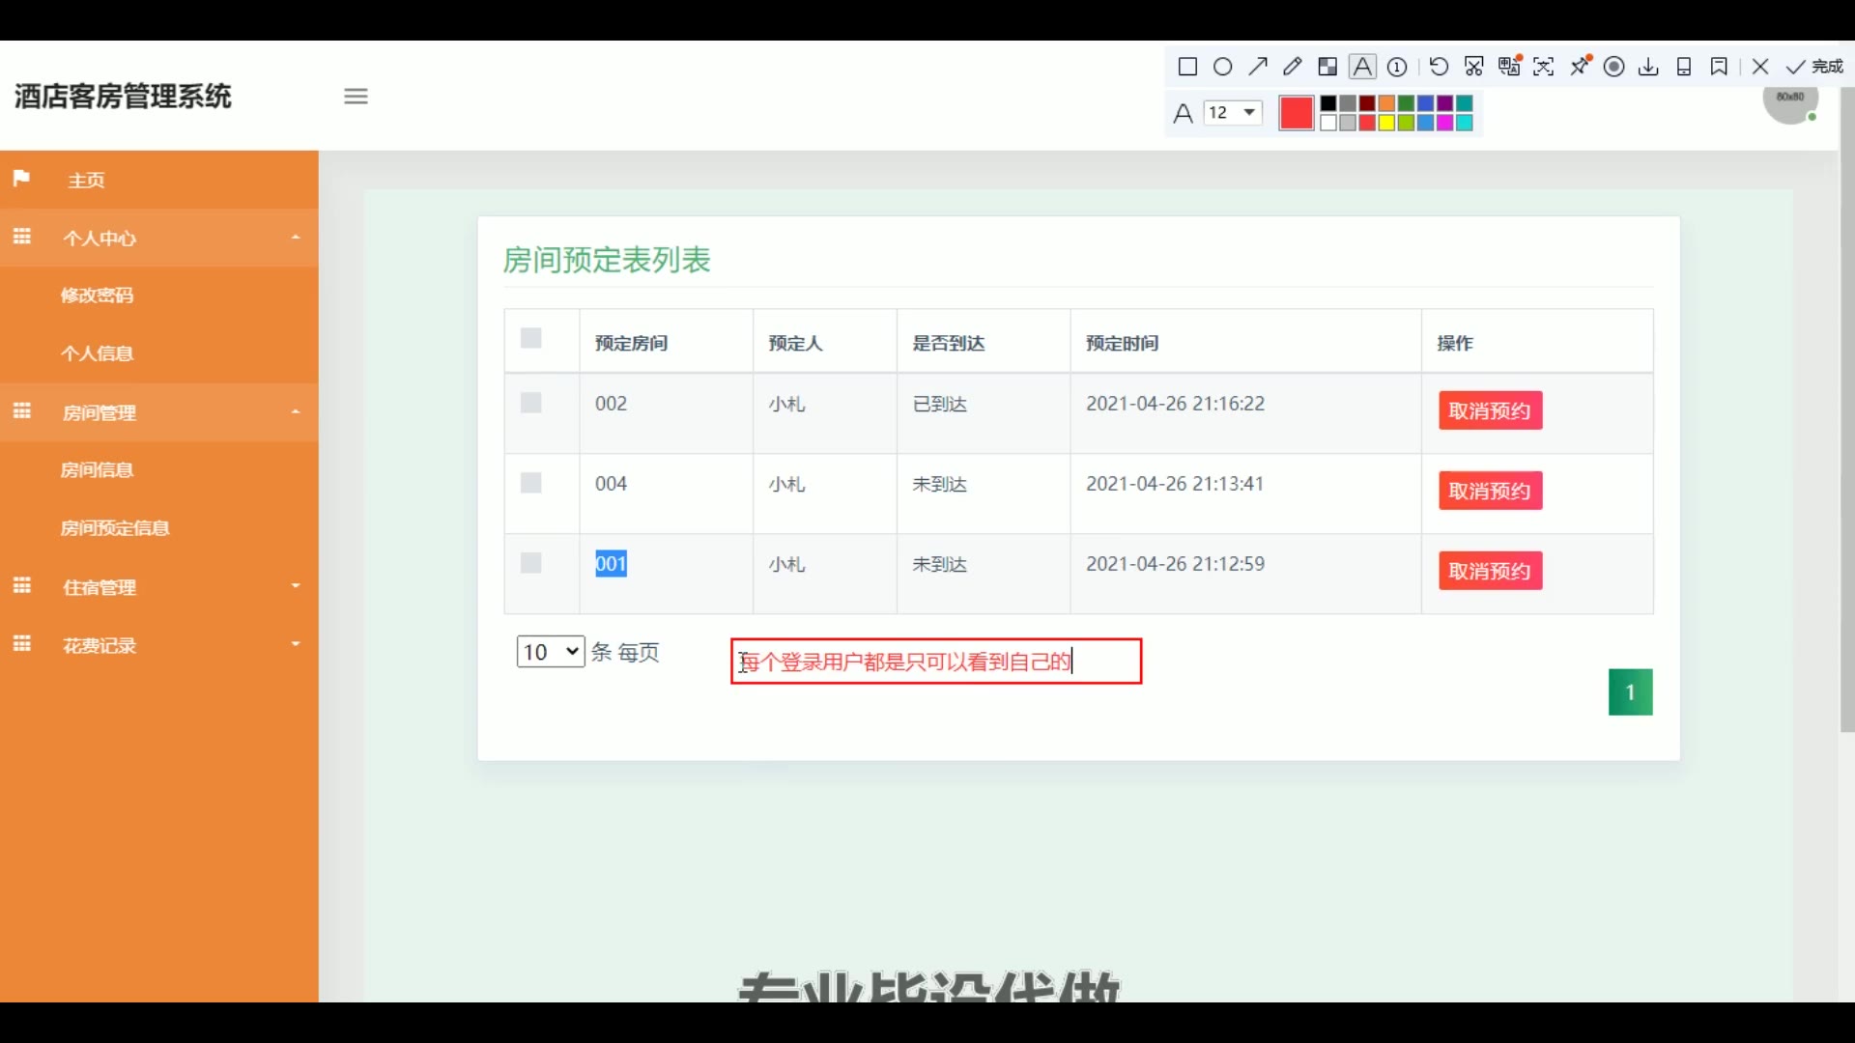
Task: Undo the last annotation
Action: [x=1439, y=67]
